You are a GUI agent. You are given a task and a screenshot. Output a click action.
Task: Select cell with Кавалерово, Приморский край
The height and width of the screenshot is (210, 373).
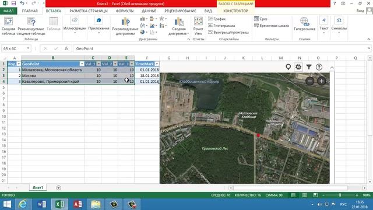click(53, 82)
